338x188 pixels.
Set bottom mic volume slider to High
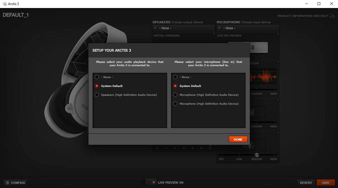tap(274, 155)
